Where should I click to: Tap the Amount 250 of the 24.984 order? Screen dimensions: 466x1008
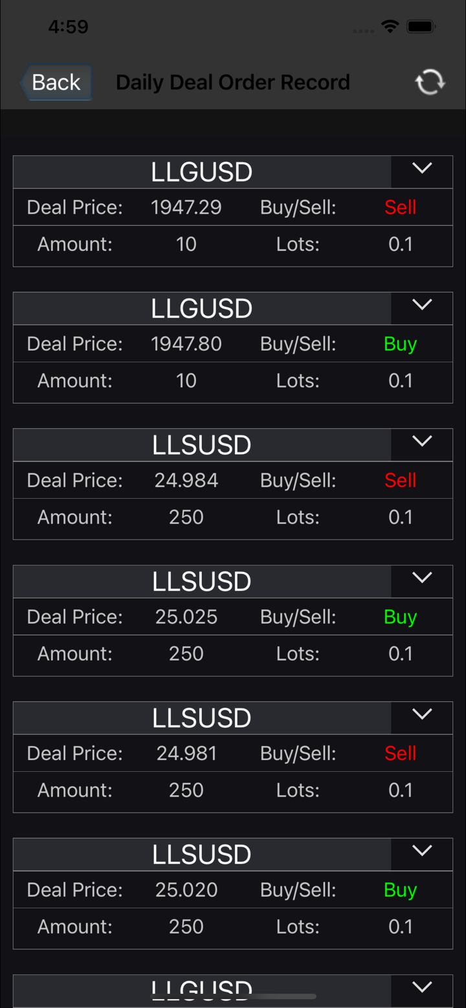pyautogui.click(x=186, y=518)
